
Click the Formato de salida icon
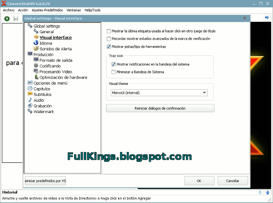click(36, 60)
